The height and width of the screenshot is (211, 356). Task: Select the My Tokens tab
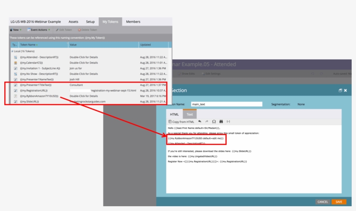110,22
